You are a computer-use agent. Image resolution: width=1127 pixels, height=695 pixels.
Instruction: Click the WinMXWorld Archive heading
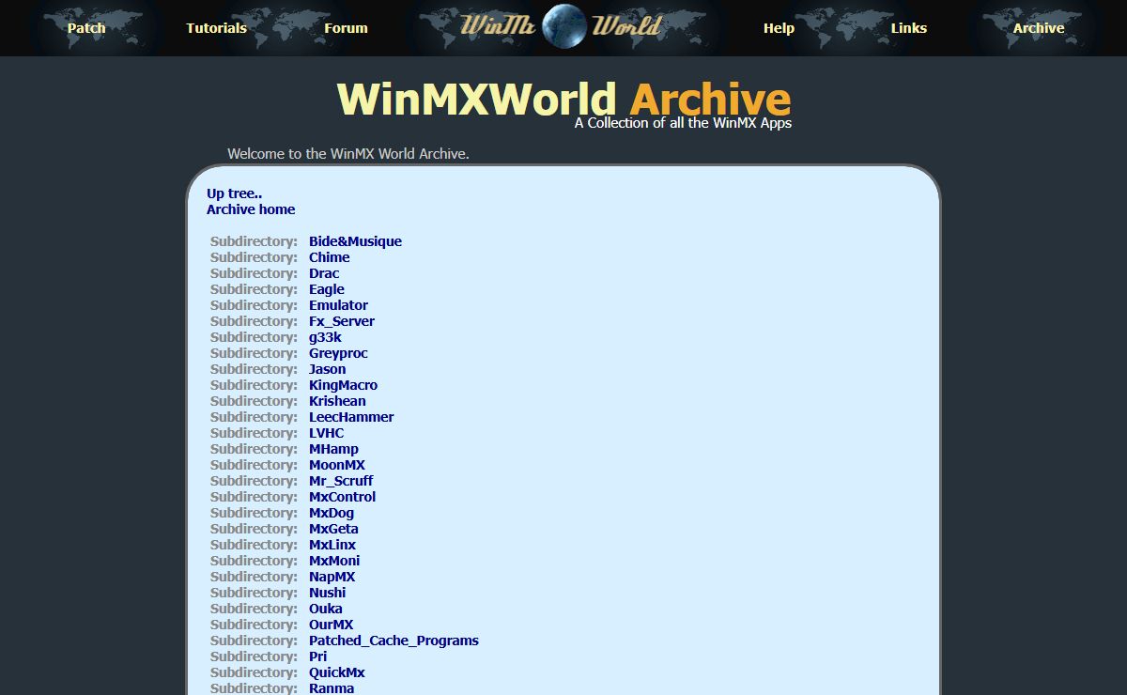pos(563,99)
